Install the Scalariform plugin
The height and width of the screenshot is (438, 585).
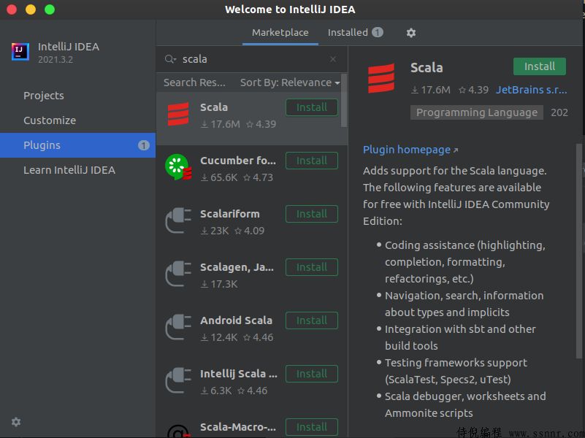pos(312,214)
